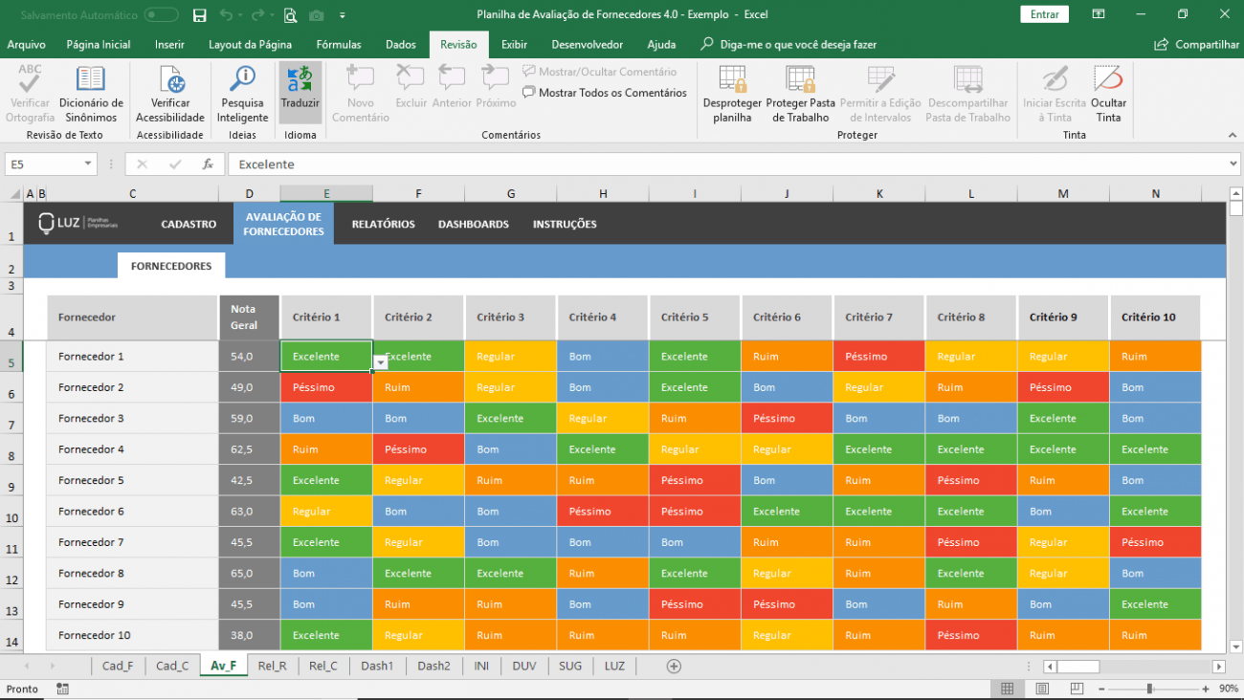The height and width of the screenshot is (700, 1244).
Task: Click the horizontal scrollbar right arrow
Action: click(x=1218, y=667)
